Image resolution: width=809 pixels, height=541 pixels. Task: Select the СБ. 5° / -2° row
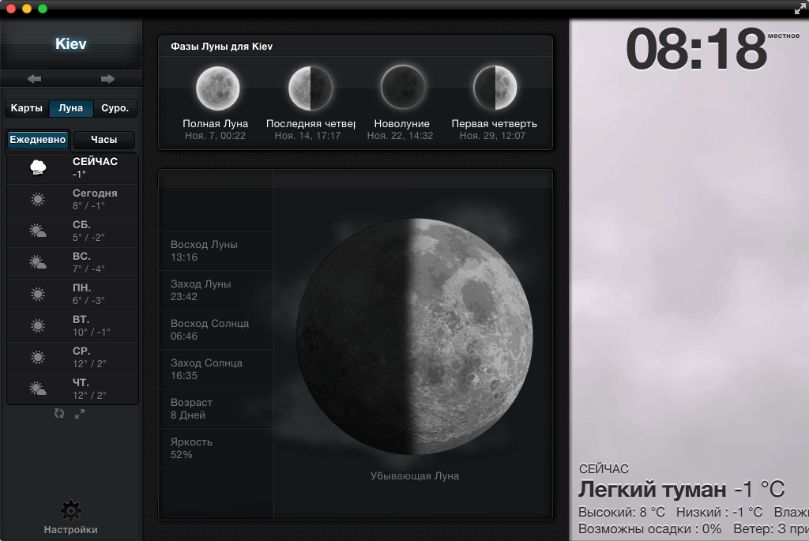tap(72, 231)
